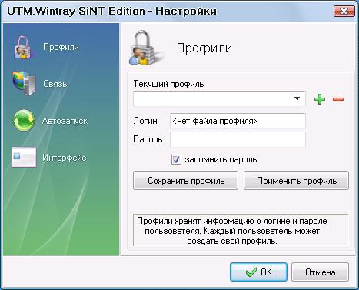Select the Интерфейс text label in sidebar
The image size is (359, 290).
click(x=65, y=158)
